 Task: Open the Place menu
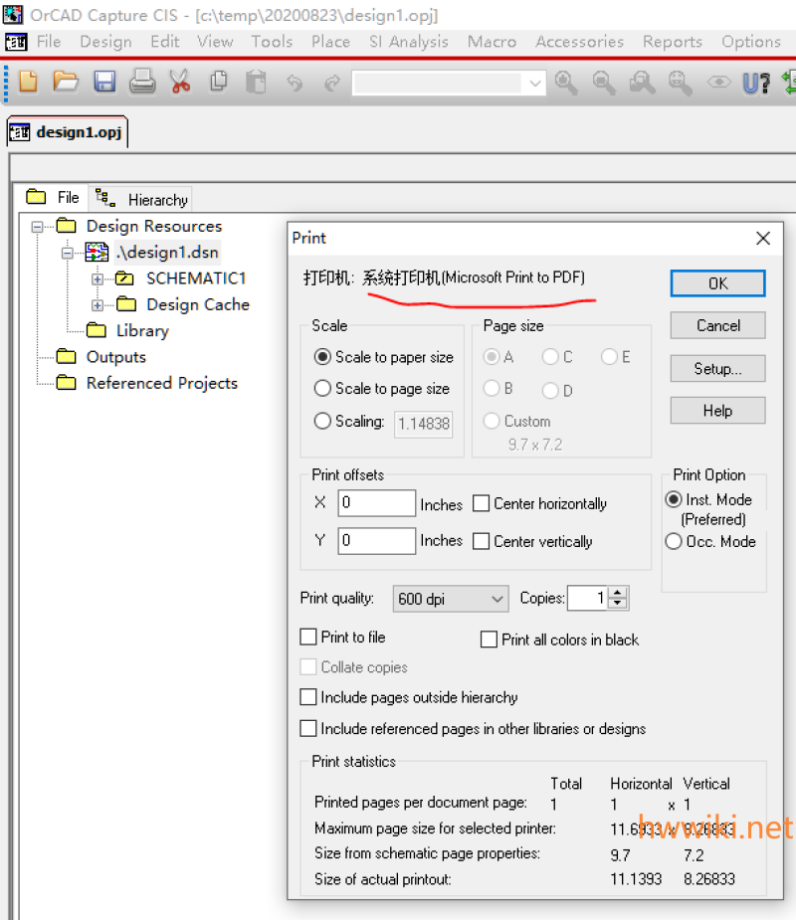pyautogui.click(x=330, y=42)
